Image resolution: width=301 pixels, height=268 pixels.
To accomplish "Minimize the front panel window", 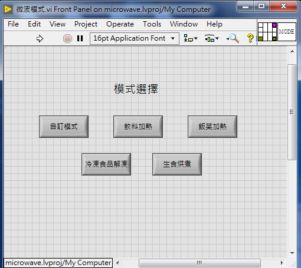I will click(x=245, y=6).
